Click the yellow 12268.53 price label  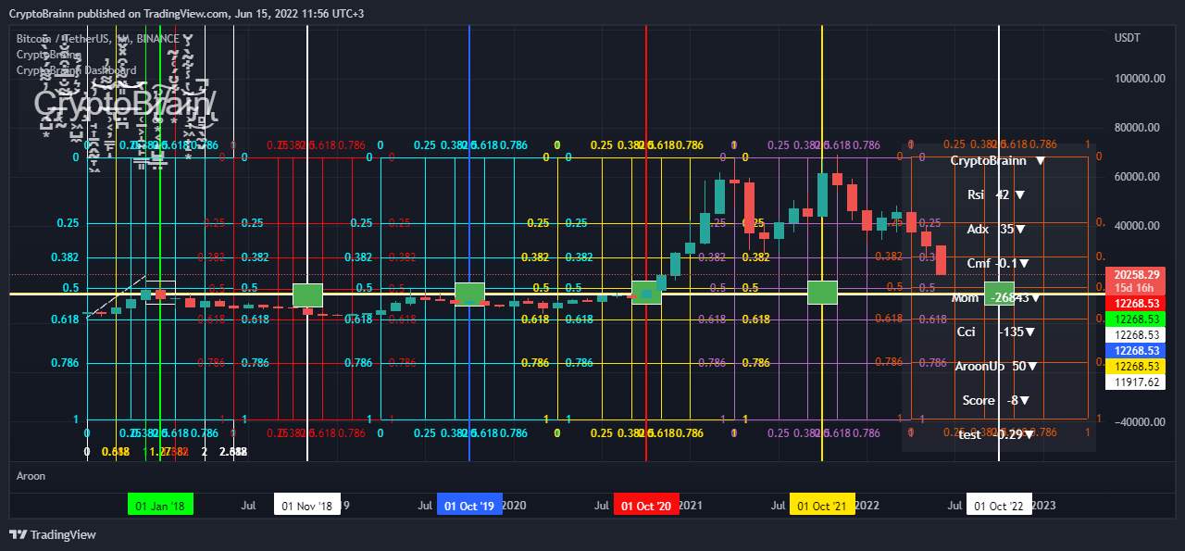pyautogui.click(x=1136, y=367)
